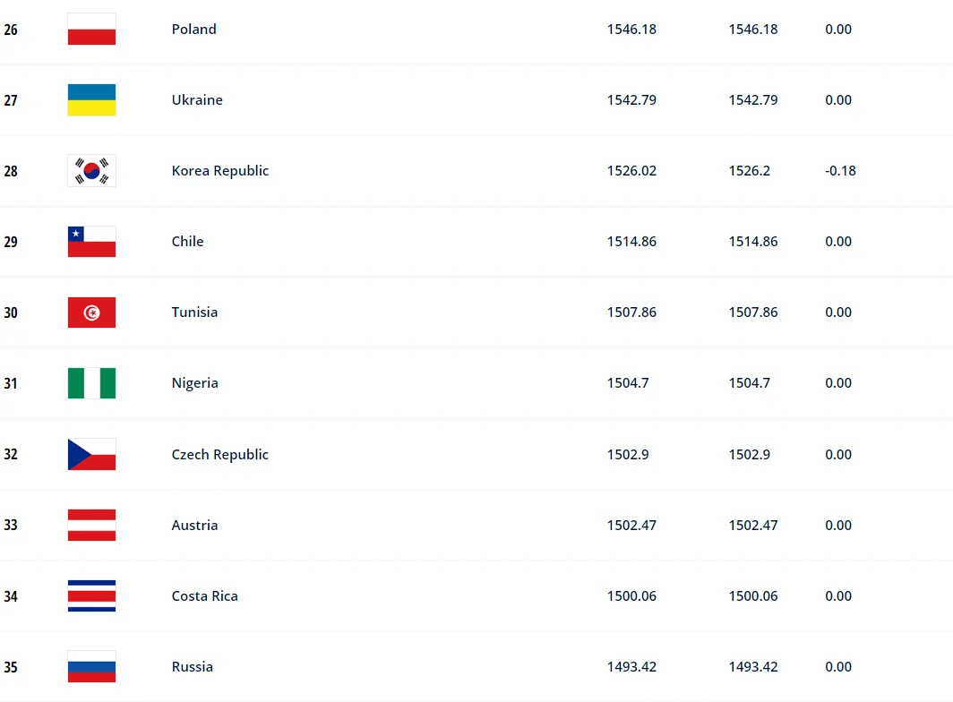This screenshot has height=702, width=953.
Task: Open the Costa Rica team link
Action: click(x=205, y=596)
